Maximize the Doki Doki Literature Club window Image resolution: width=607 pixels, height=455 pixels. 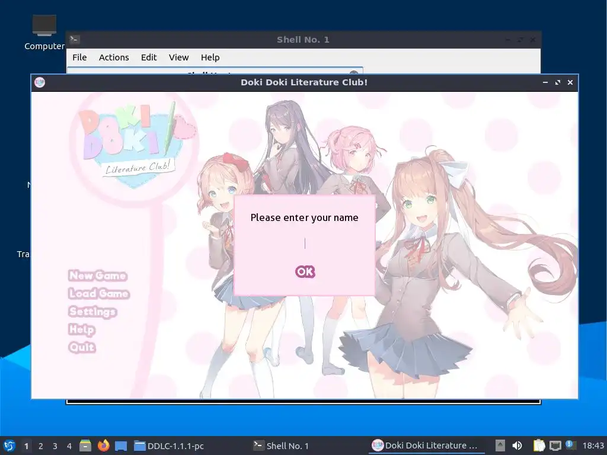557,82
